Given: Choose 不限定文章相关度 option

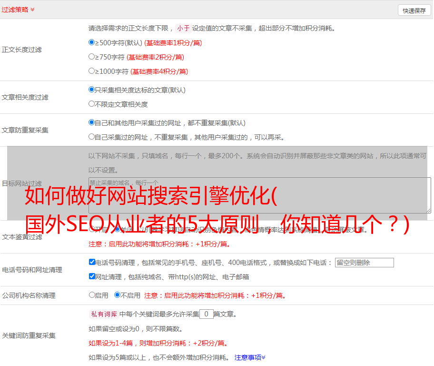Looking at the screenshot, I should click(x=92, y=104).
